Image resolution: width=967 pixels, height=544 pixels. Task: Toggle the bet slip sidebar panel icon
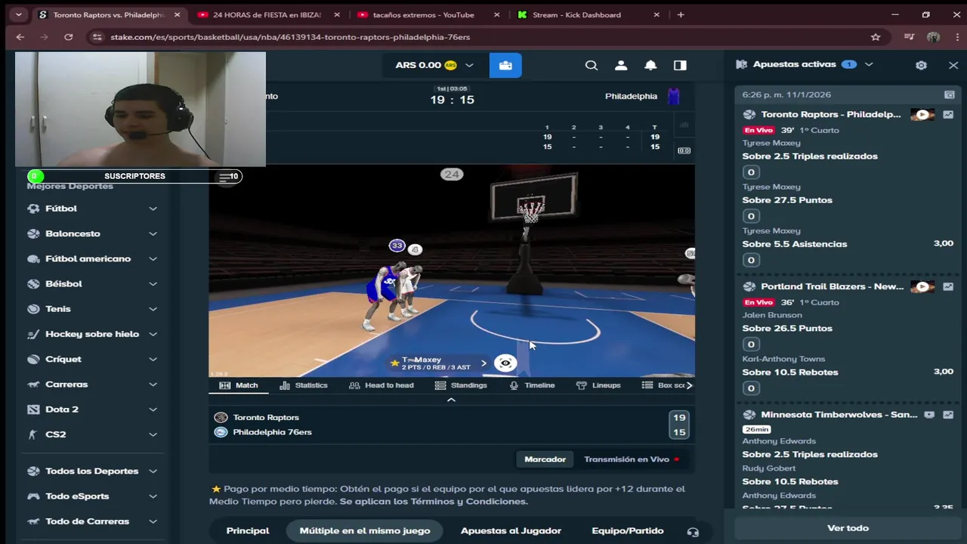680,66
